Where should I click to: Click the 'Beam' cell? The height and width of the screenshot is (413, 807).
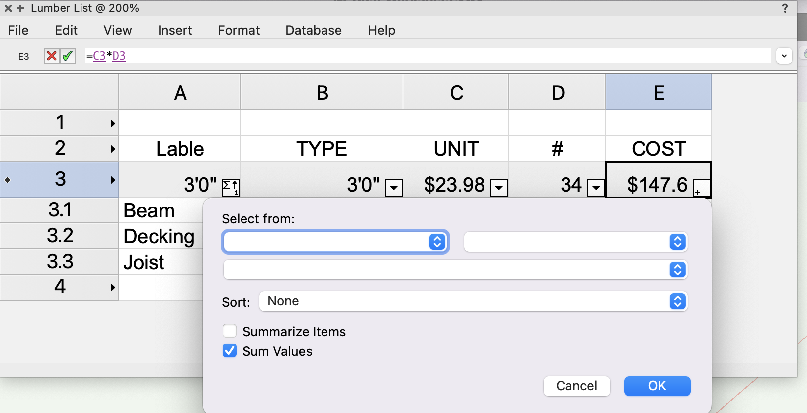161,210
